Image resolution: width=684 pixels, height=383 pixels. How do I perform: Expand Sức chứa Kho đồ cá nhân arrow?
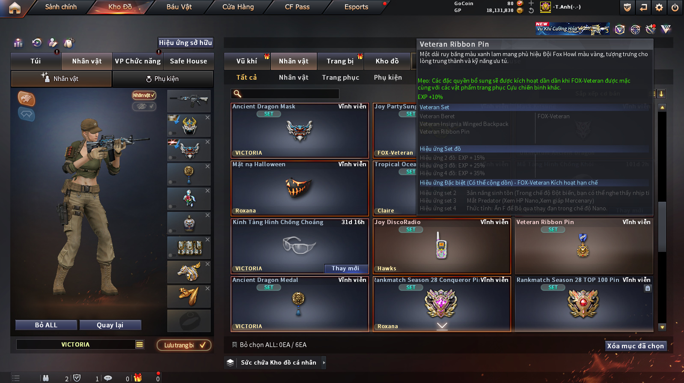[324, 362]
